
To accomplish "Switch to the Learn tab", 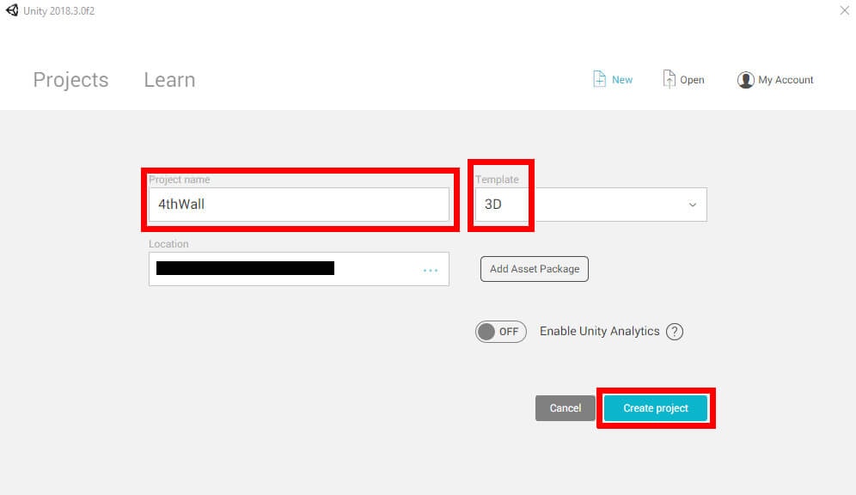I will pyautogui.click(x=169, y=80).
